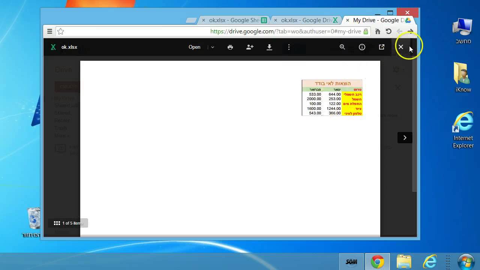Click the spreadsheet preview table thumbnail

(x=332, y=97)
